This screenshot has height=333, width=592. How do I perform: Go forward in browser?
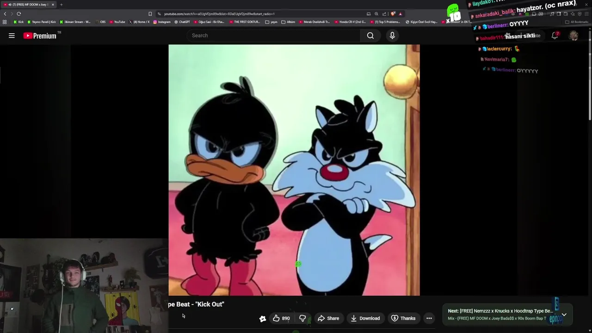(12, 14)
